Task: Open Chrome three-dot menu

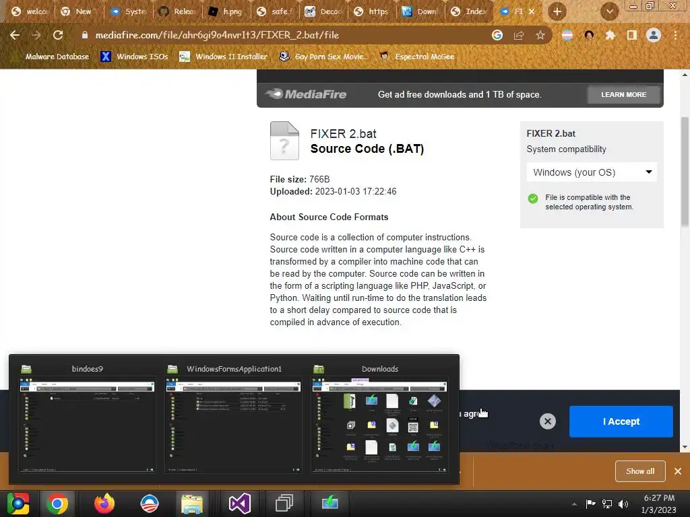Action: click(675, 35)
